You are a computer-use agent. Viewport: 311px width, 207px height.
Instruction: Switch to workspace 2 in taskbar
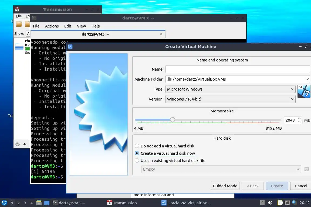(x=18, y=203)
